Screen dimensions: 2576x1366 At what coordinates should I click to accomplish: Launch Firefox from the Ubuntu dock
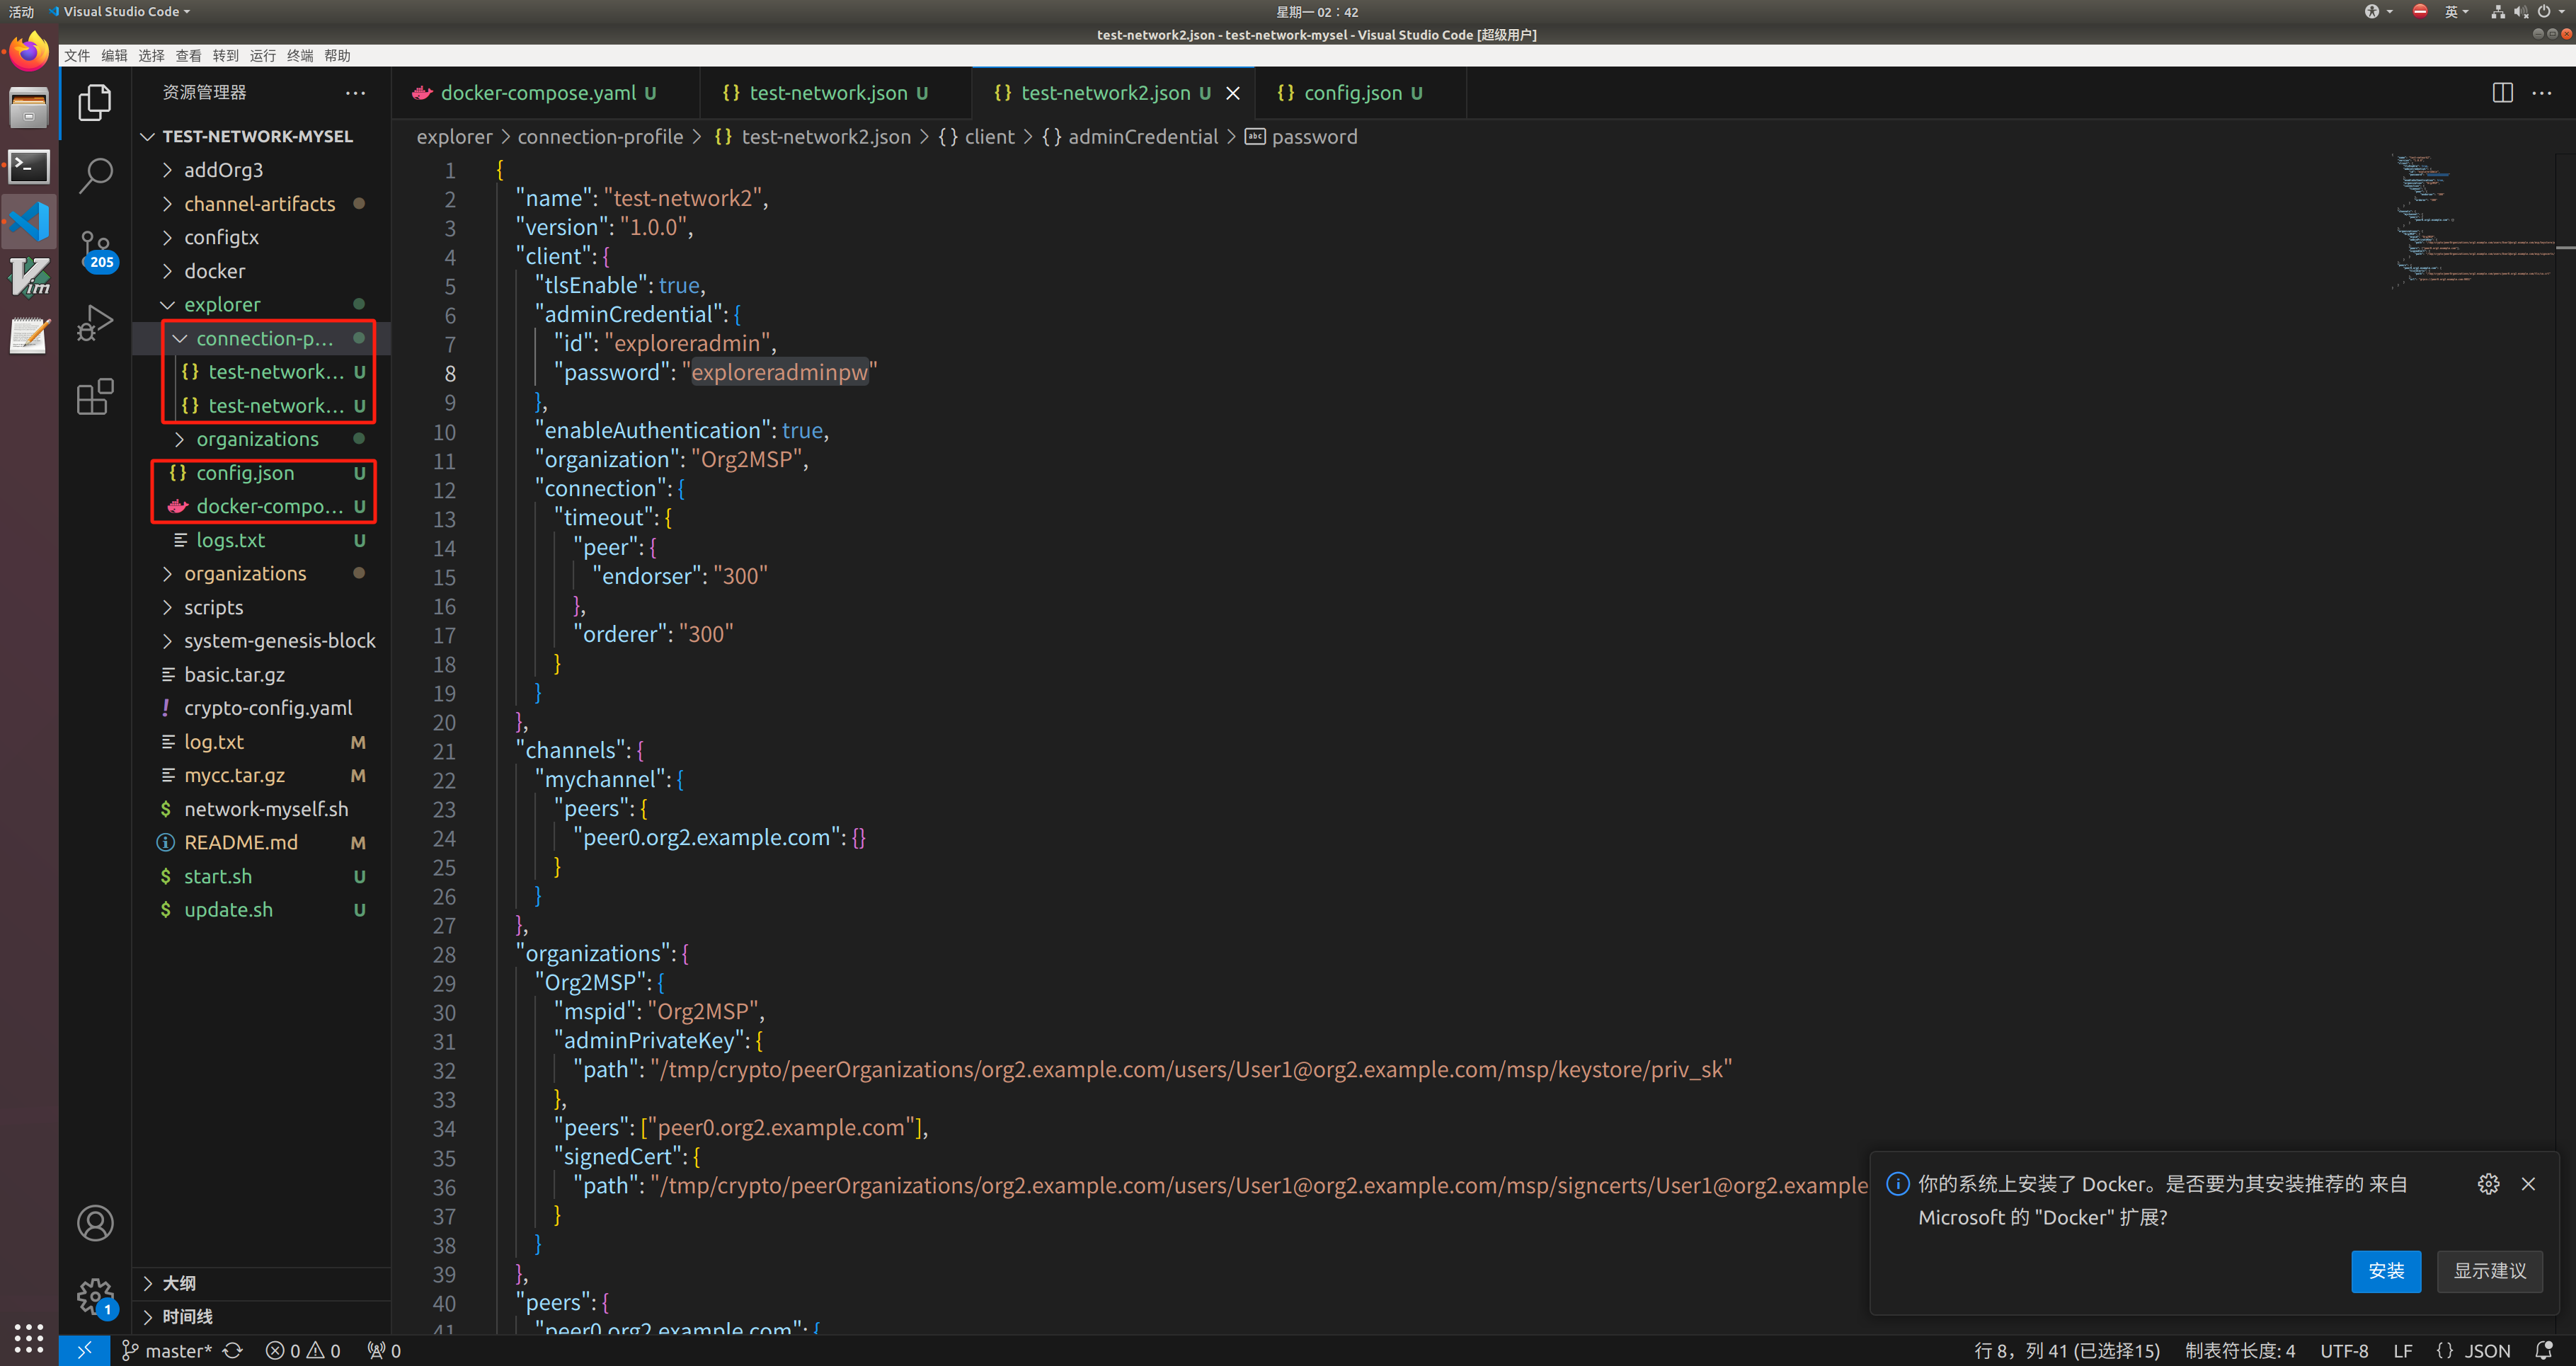click(29, 51)
